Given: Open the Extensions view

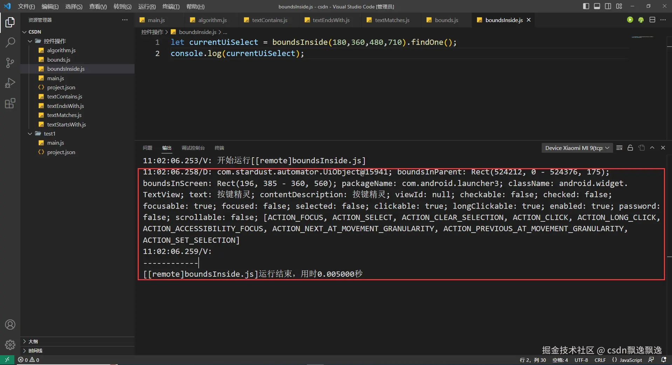Looking at the screenshot, I should point(10,103).
